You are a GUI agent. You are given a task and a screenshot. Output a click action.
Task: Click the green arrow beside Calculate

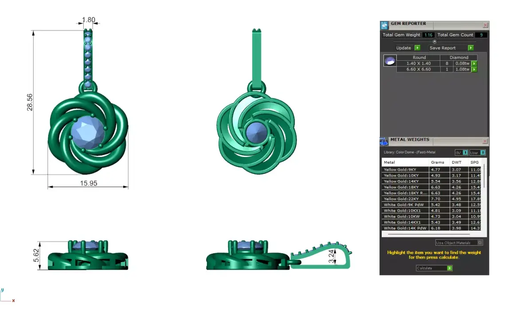click(450, 268)
